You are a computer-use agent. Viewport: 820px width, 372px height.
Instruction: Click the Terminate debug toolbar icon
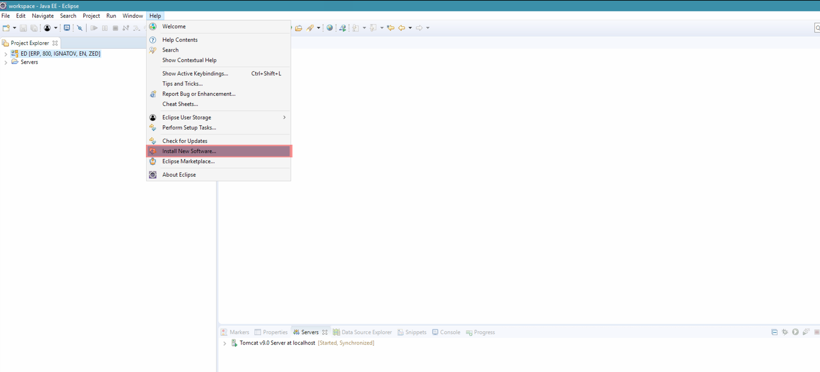[115, 28]
